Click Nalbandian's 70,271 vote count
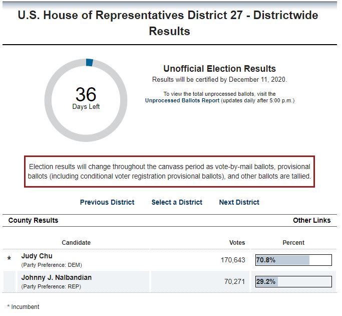The image size is (342, 316). pyautogui.click(x=234, y=281)
